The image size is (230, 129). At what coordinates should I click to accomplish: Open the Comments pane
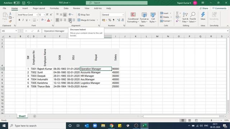219,8
